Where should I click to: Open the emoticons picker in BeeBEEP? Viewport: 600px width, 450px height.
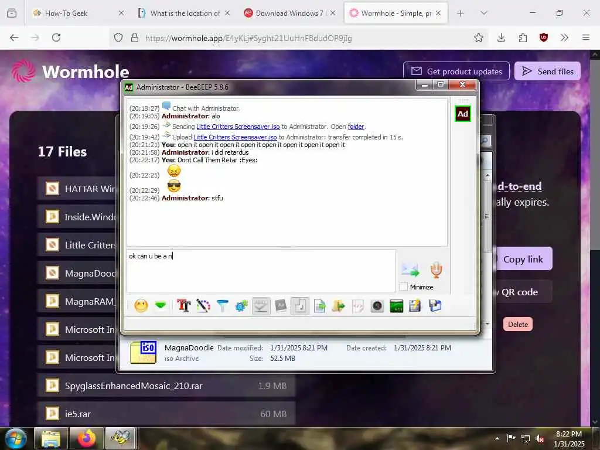click(x=141, y=306)
